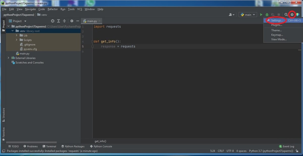Select main.py in the project tree

coord(23,54)
